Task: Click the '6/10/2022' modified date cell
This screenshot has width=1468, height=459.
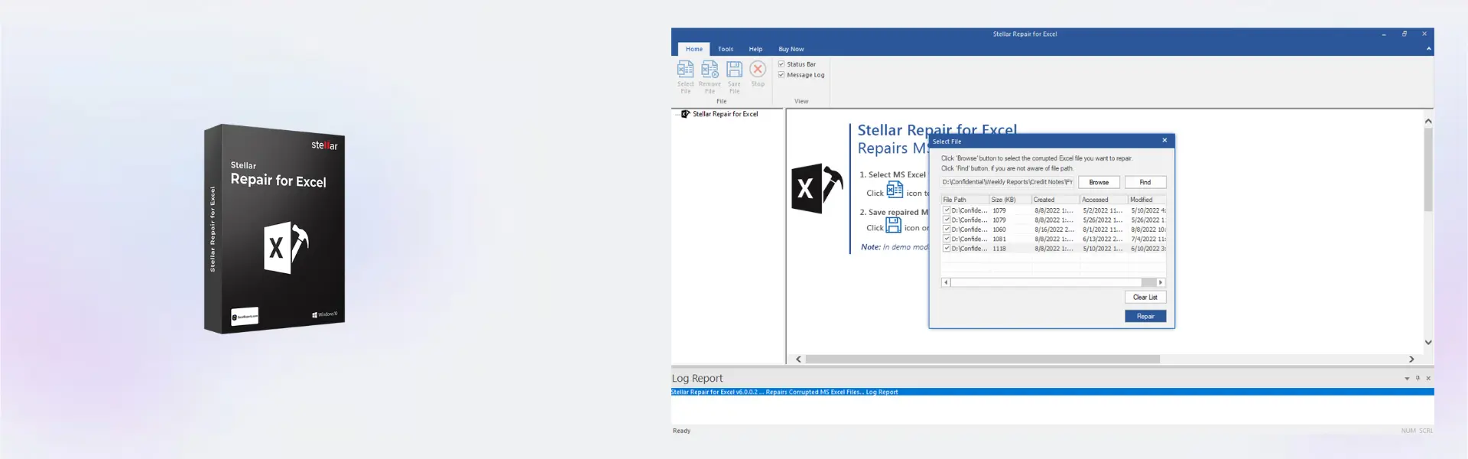Action: (x=1148, y=249)
